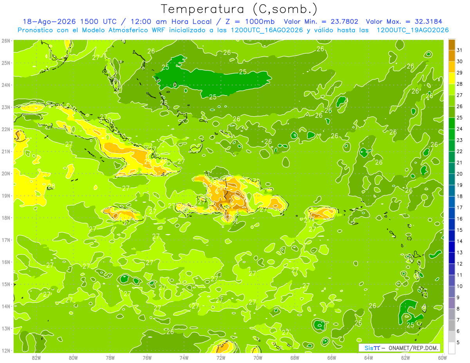The height and width of the screenshot is (363, 470).
Task: Click 'Pronóstico con el Modelo Atmosferico WRF' text
Action: [92, 30]
